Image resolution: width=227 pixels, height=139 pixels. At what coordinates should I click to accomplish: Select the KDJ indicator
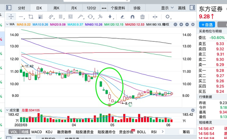pos(49,132)
